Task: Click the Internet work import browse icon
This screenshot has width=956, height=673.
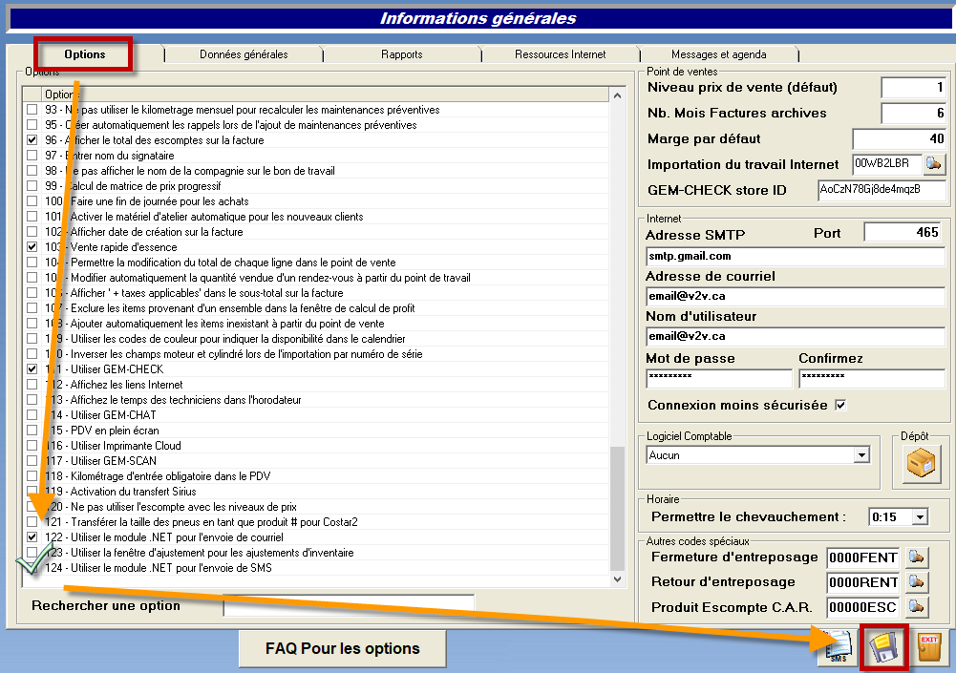Action: pos(933,163)
